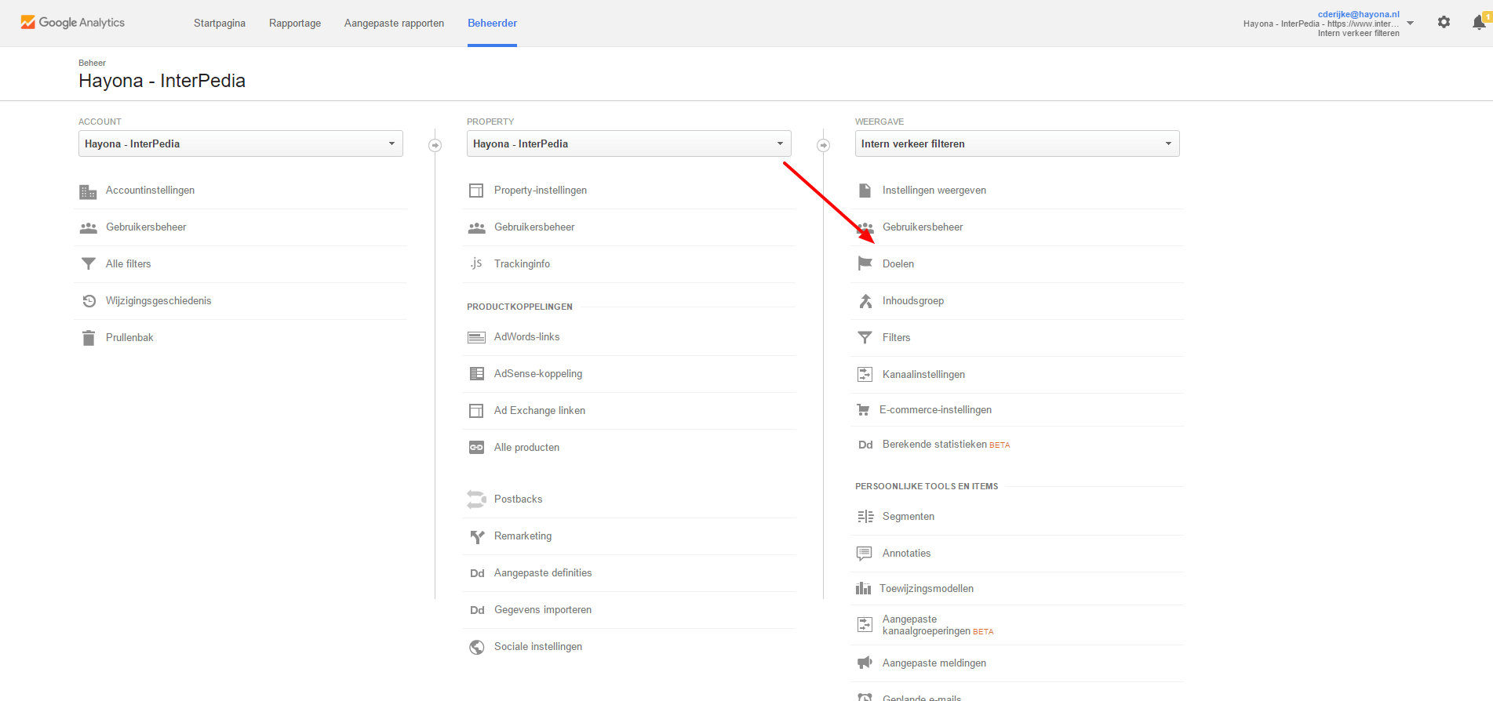
Task: Open Wijzigingsgeschiedenis link
Action: (158, 301)
